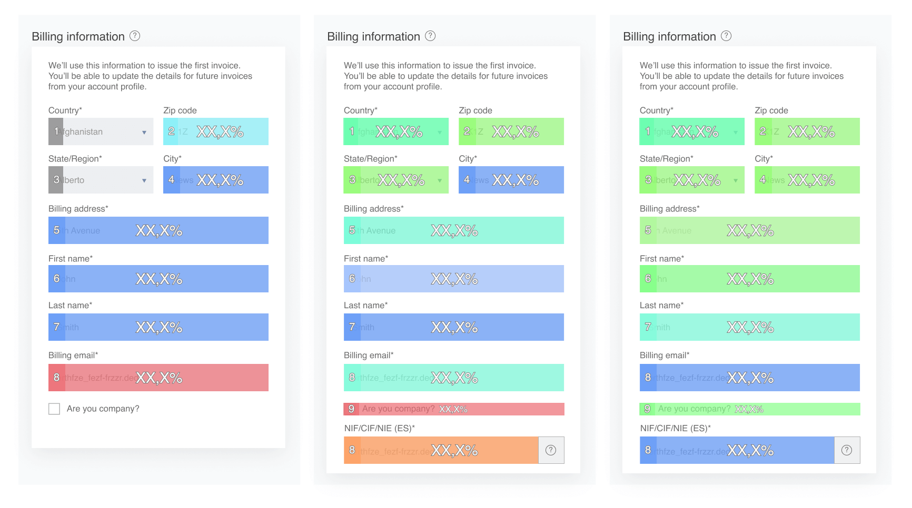912x508 pixels.
Task: Click First name field in middle form
Action: [x=453, y=279]
